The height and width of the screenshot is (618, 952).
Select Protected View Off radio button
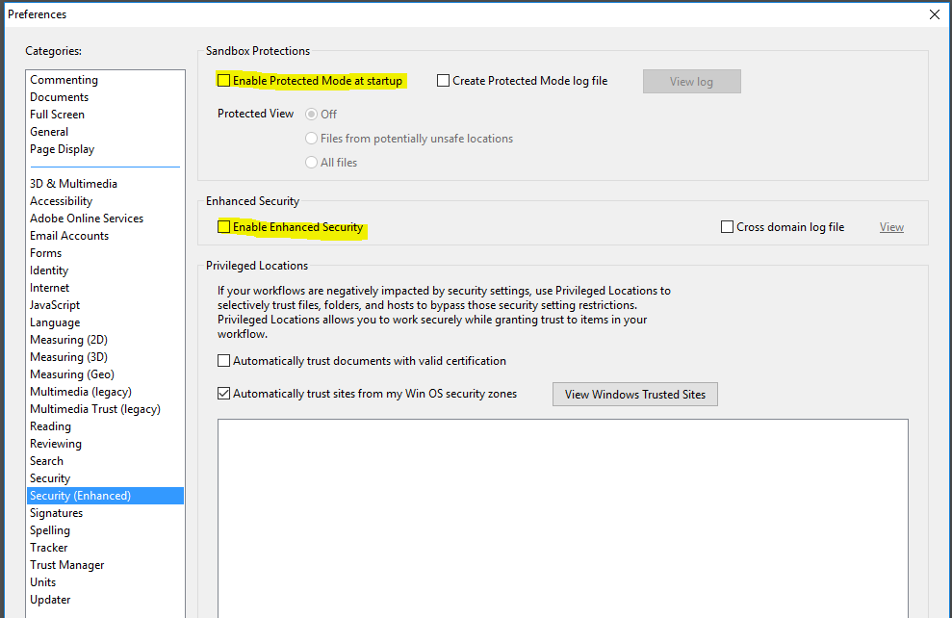coord(312,115)
